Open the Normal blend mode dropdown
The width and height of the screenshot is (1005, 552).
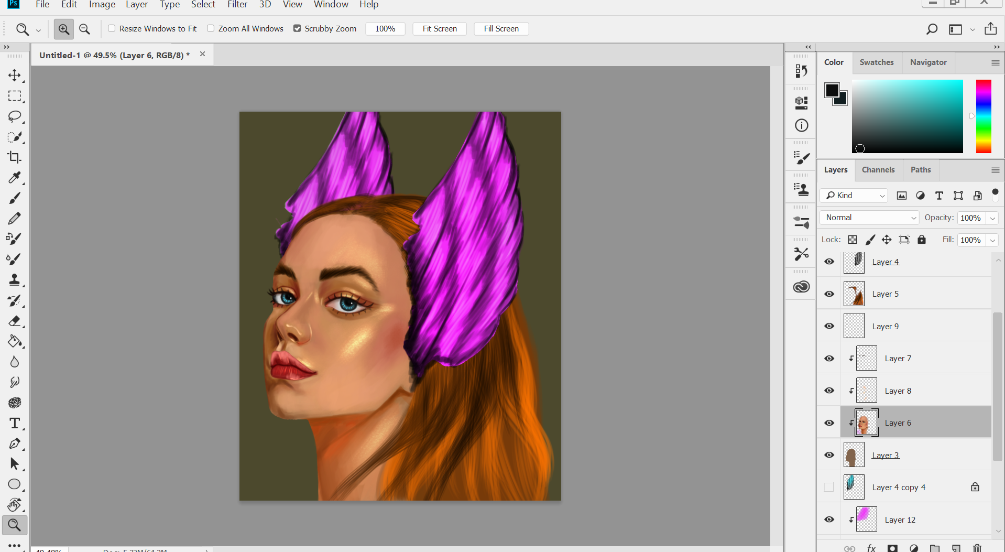coord(869,218)
